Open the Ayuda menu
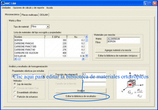Viewport: 158px width, 110px height. point(49,8)
